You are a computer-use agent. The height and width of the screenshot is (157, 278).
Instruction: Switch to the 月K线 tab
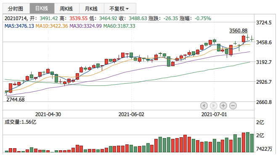click(x=92, y=8)
